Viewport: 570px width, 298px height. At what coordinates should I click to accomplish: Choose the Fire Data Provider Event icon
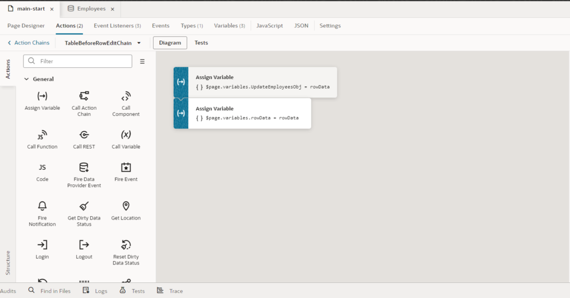pos(84,167)
